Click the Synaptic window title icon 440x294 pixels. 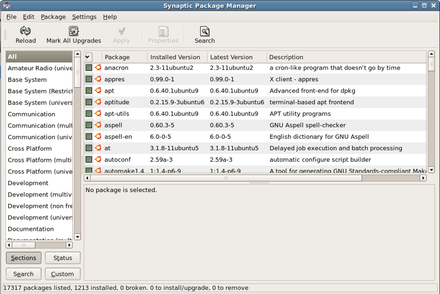[6, 5]
